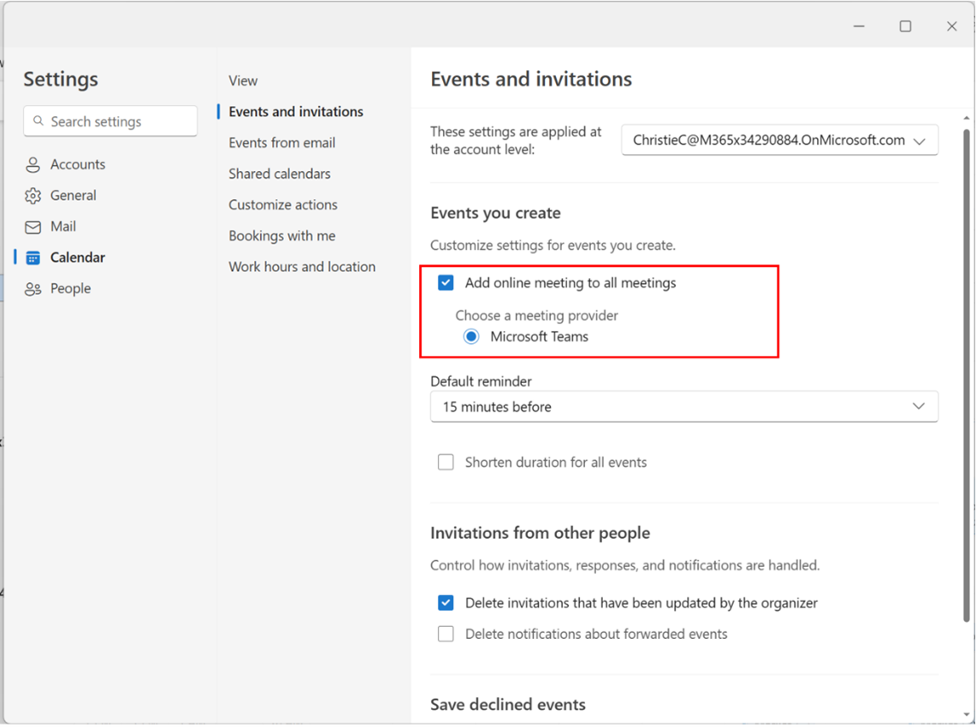Open the Default reminder dropdown
The height and width of the screenshot is (727, 976).
684,406
